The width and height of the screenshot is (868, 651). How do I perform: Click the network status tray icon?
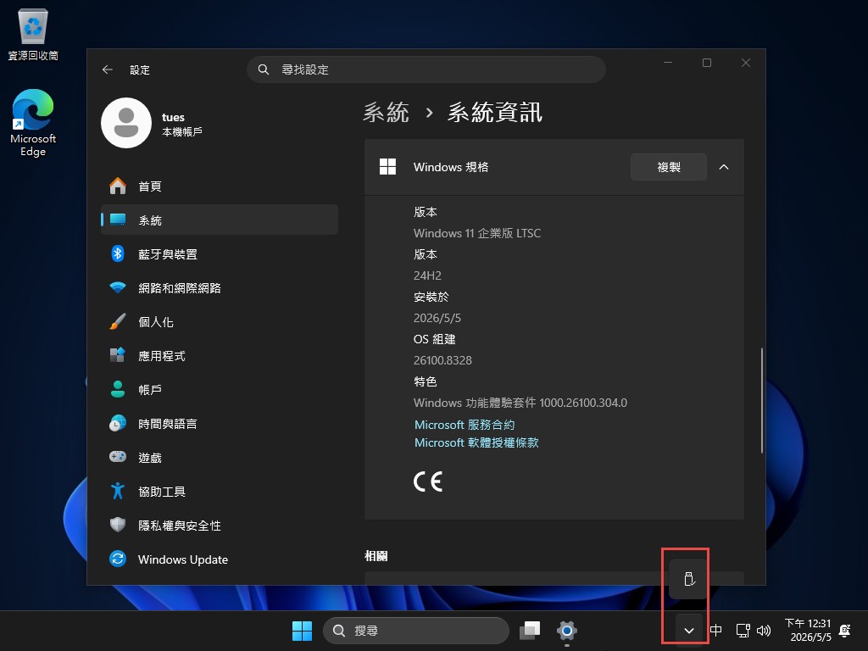pyautogui.click(x=743, y=631)
